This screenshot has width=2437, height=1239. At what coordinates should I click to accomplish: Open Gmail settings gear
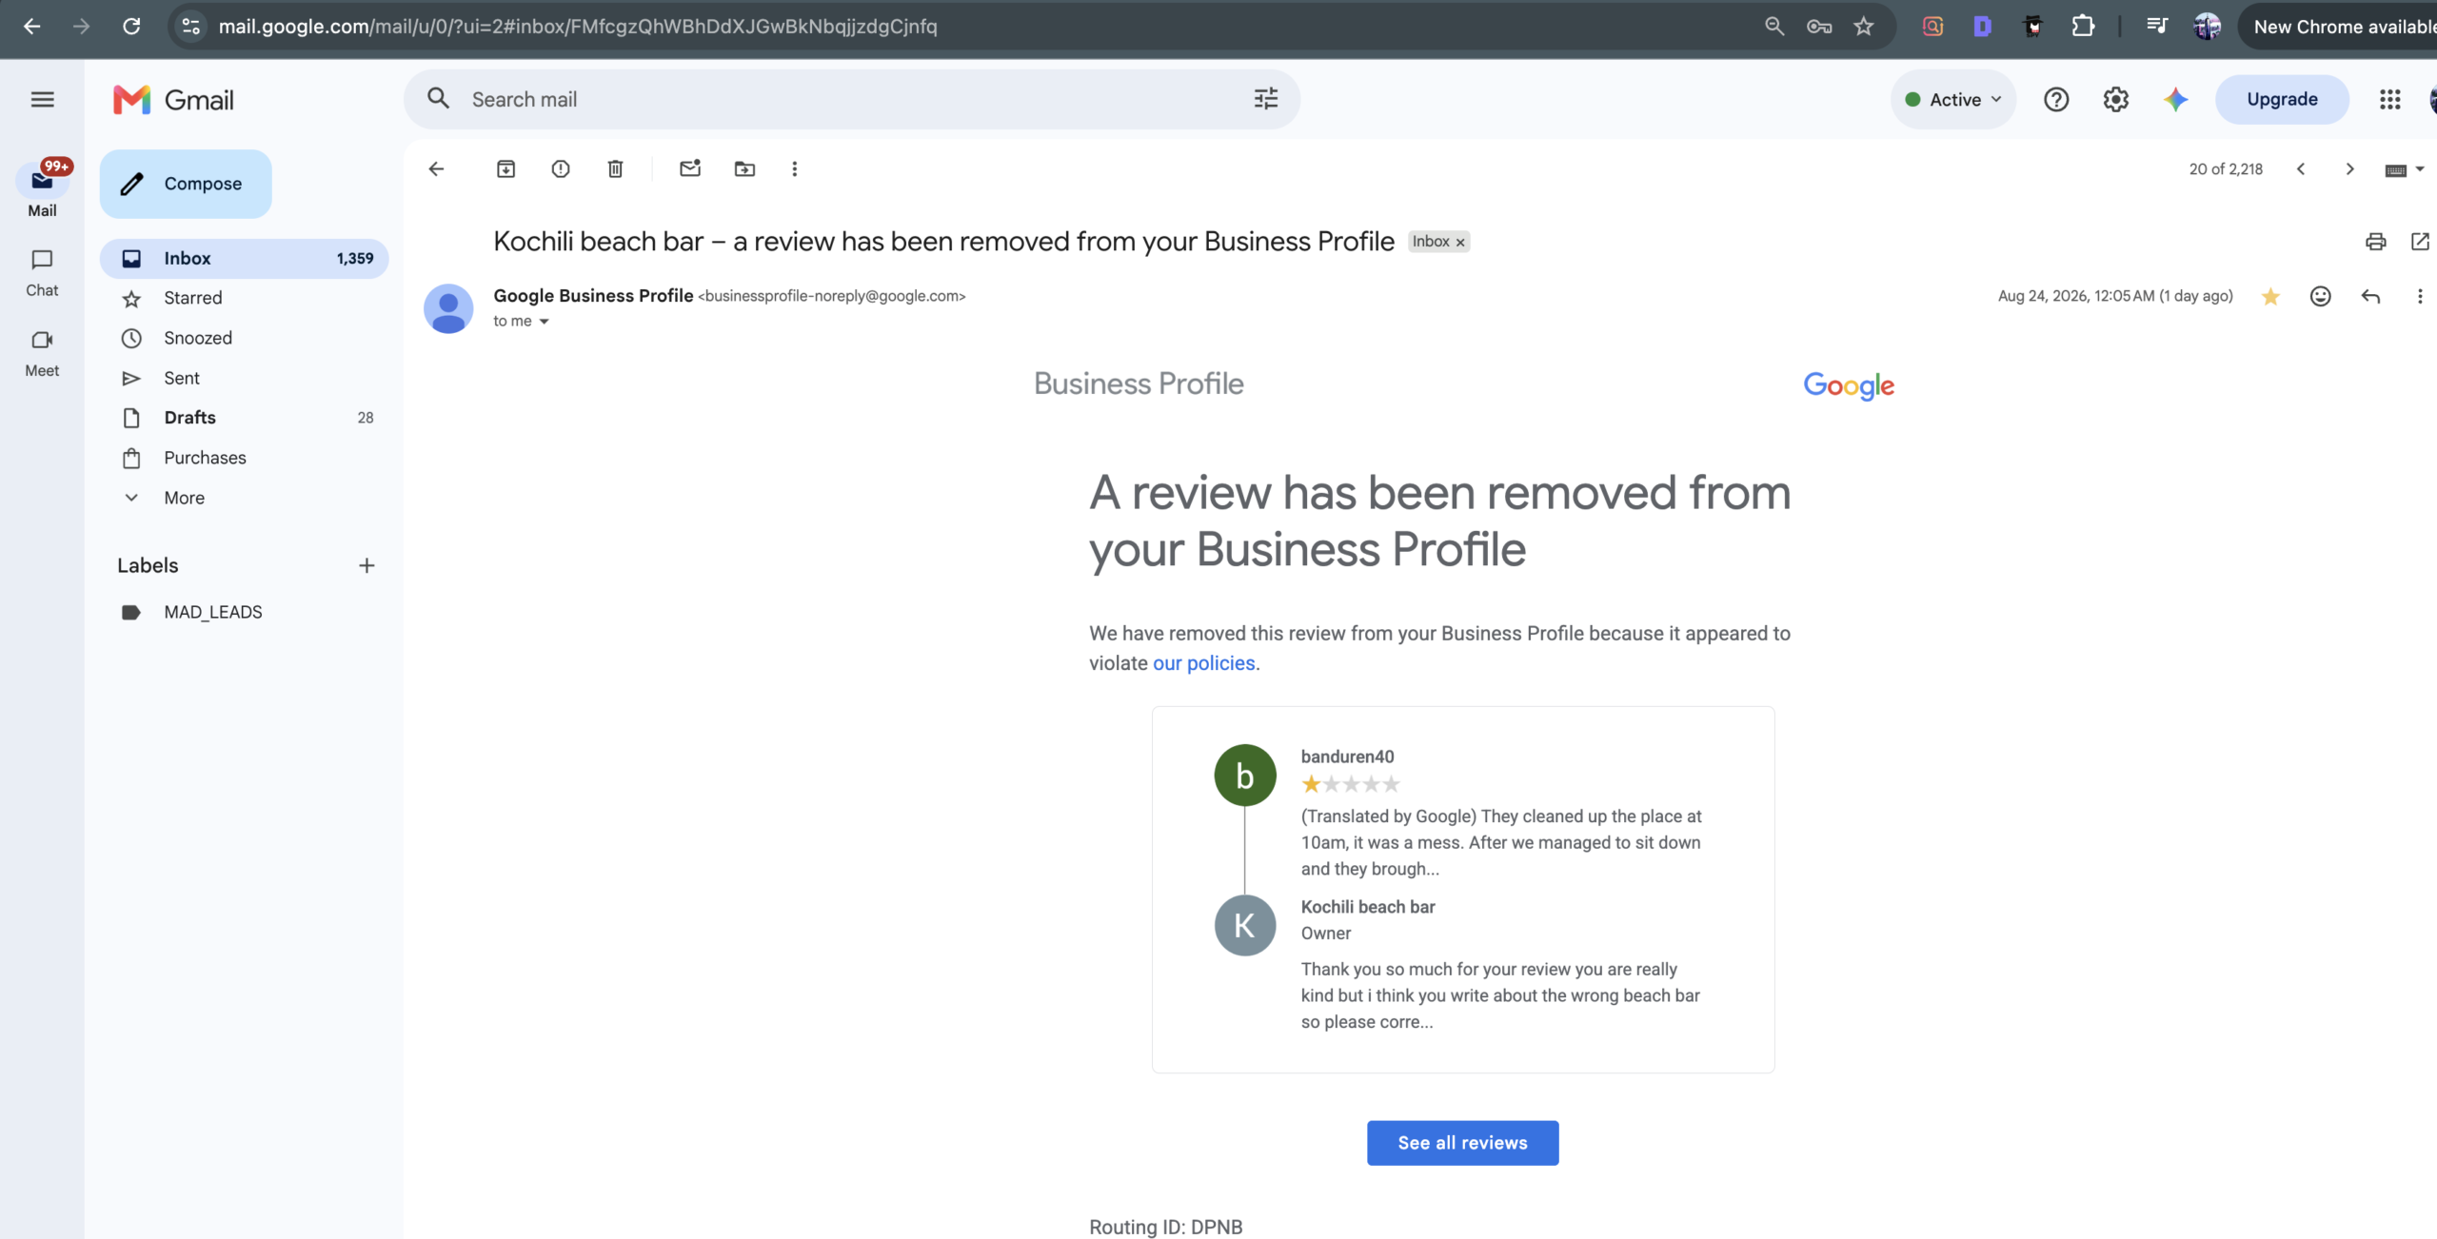(x=2115, y=100)
